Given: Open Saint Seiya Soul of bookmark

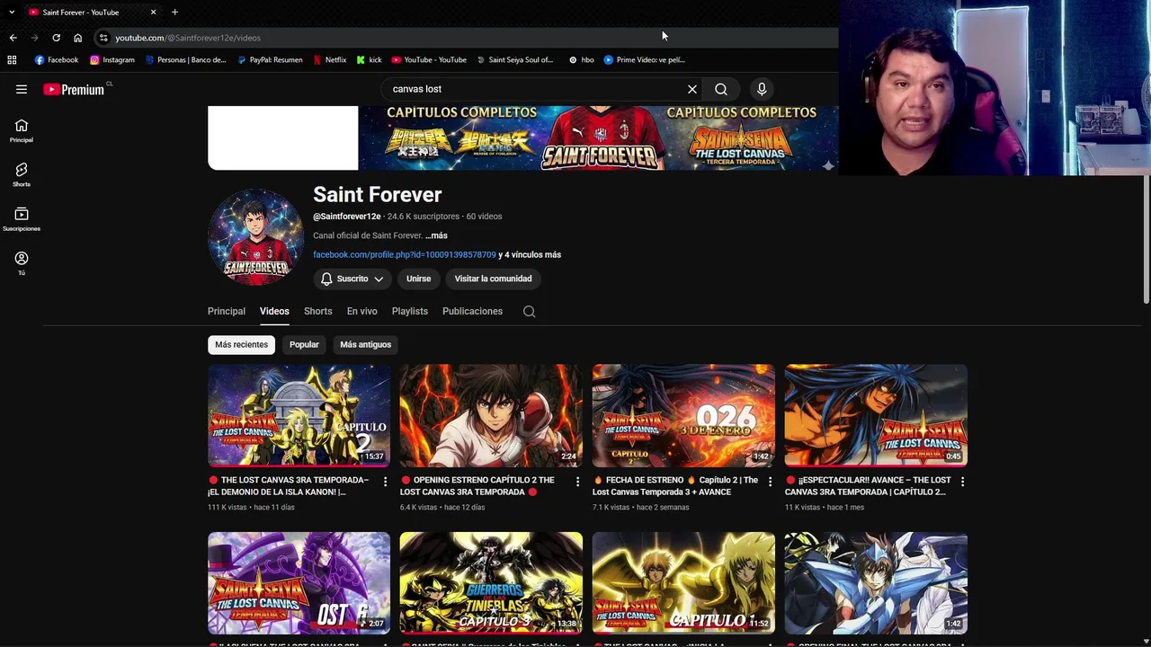Looking at the screenshot, I should pos(514,59).
